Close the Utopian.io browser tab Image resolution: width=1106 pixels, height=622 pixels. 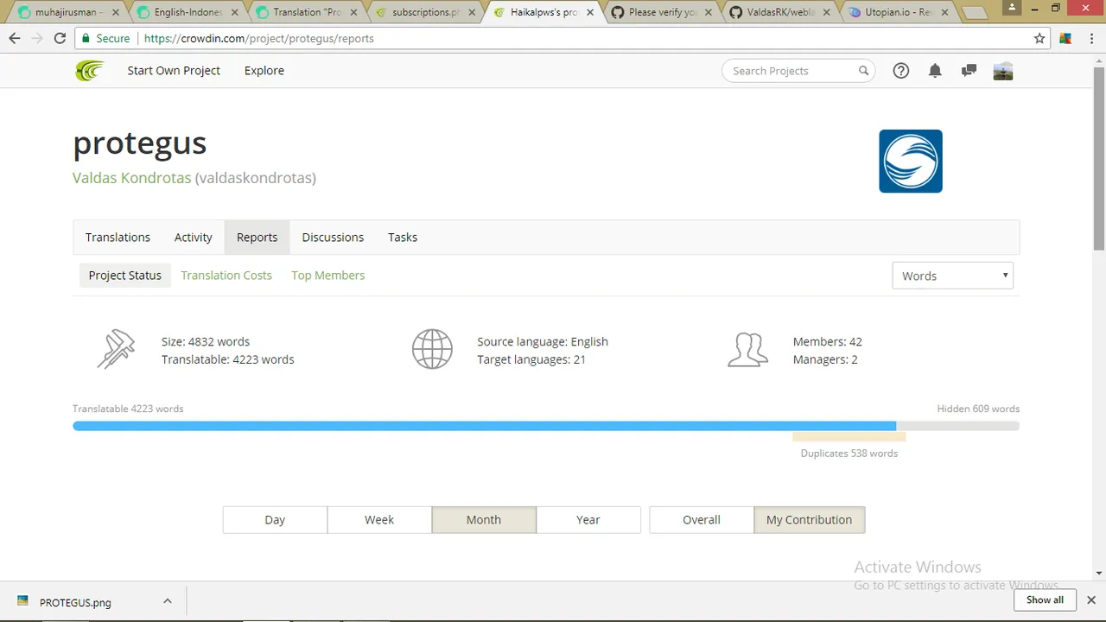tap(944, 12)
